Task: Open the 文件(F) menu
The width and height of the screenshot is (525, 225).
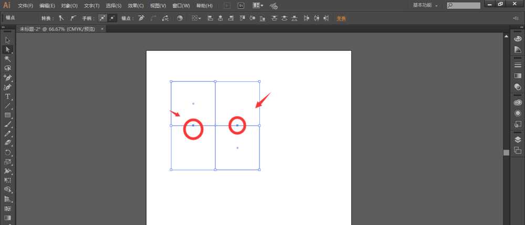Action: click(x=25, y=6)
